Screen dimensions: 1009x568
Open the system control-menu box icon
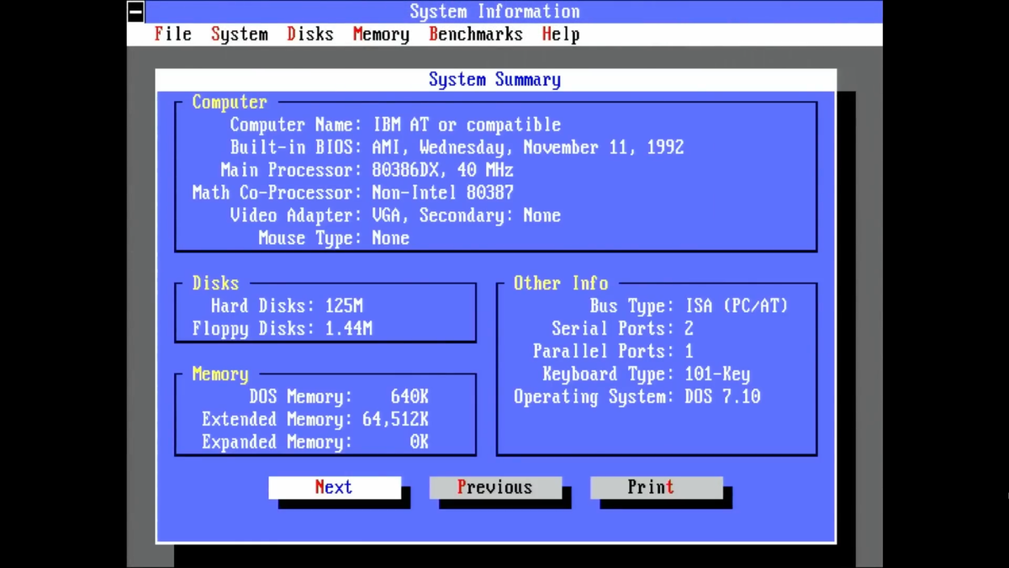(135, 11)
